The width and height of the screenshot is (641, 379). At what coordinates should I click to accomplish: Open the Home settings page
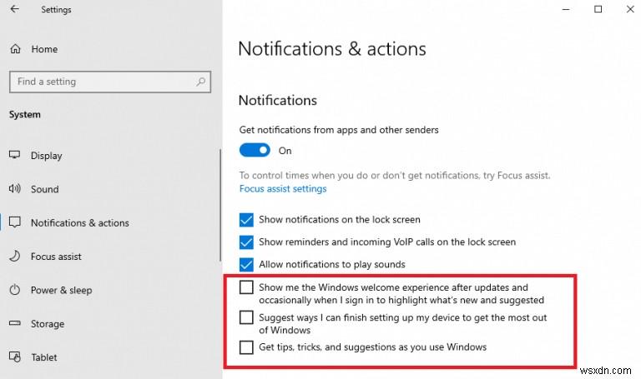coord(44,49)
